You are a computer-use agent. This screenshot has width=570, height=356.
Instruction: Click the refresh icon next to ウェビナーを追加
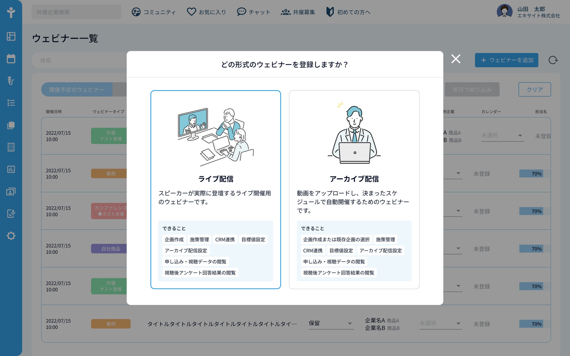[x=553, y=60]
